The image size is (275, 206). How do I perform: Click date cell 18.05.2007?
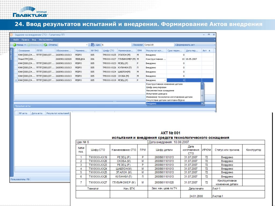coord(193,59)
